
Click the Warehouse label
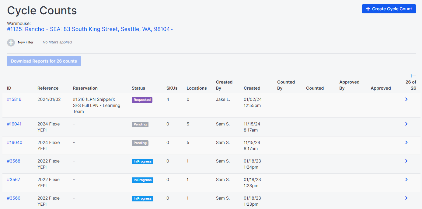pos(19,23)
